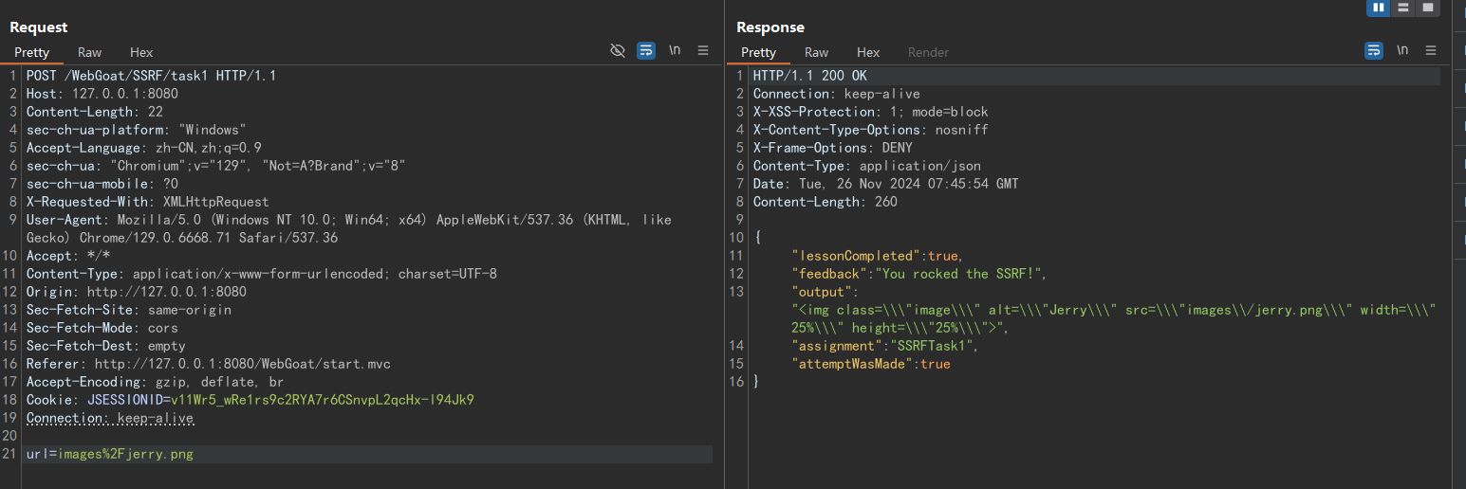This screenshot has width=1466, height=489.
Task: Switch Request view to Hex tab
Action: 141,52
